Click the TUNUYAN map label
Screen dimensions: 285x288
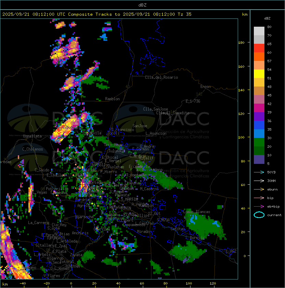tap(73, 266)
